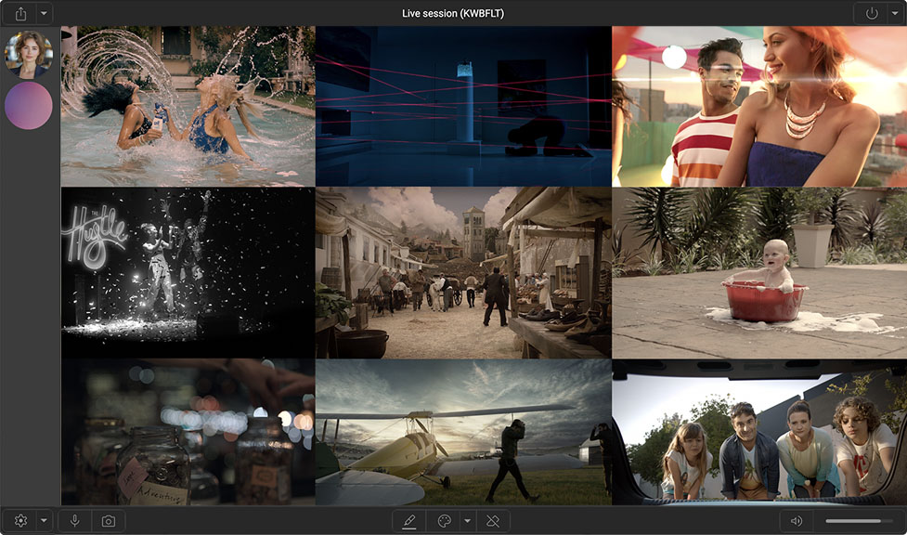This screenshot has height=535, width=907.
Task: Clear annotations with the eraser icon
Action: click(x=493, y=521)
